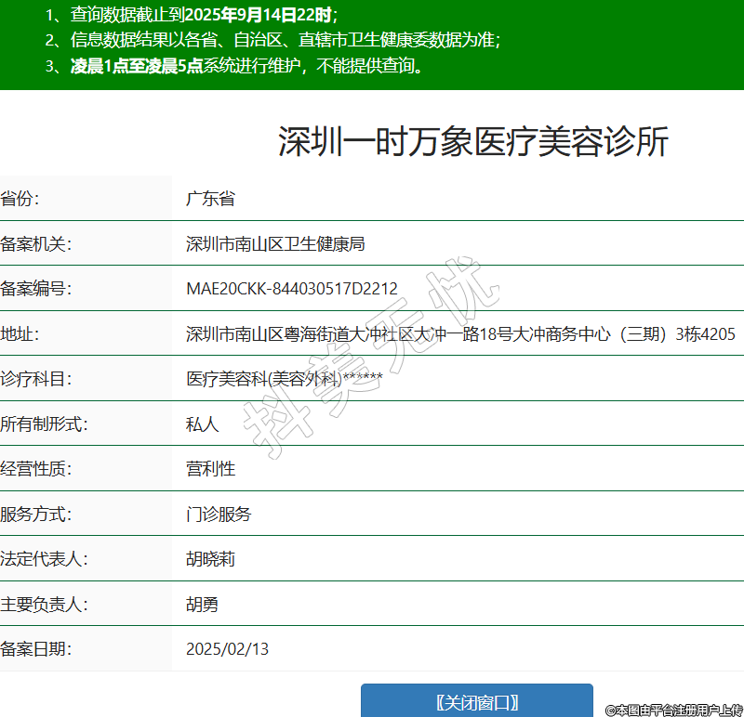
Task: Click the address text starting 深圳市南山区粤海街道
Action: [460, 334]
